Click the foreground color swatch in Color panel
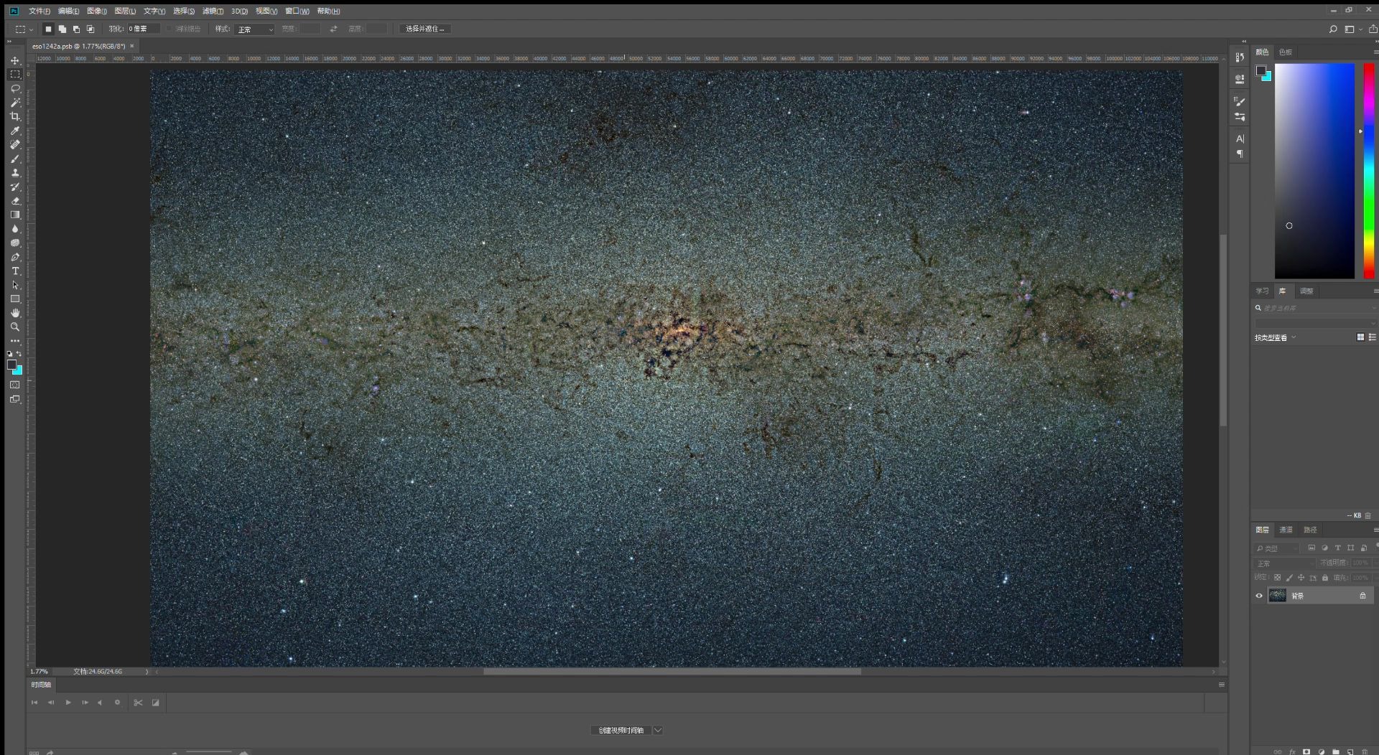The width and height of the screenshot is (1379, 755). (1260, 70)
